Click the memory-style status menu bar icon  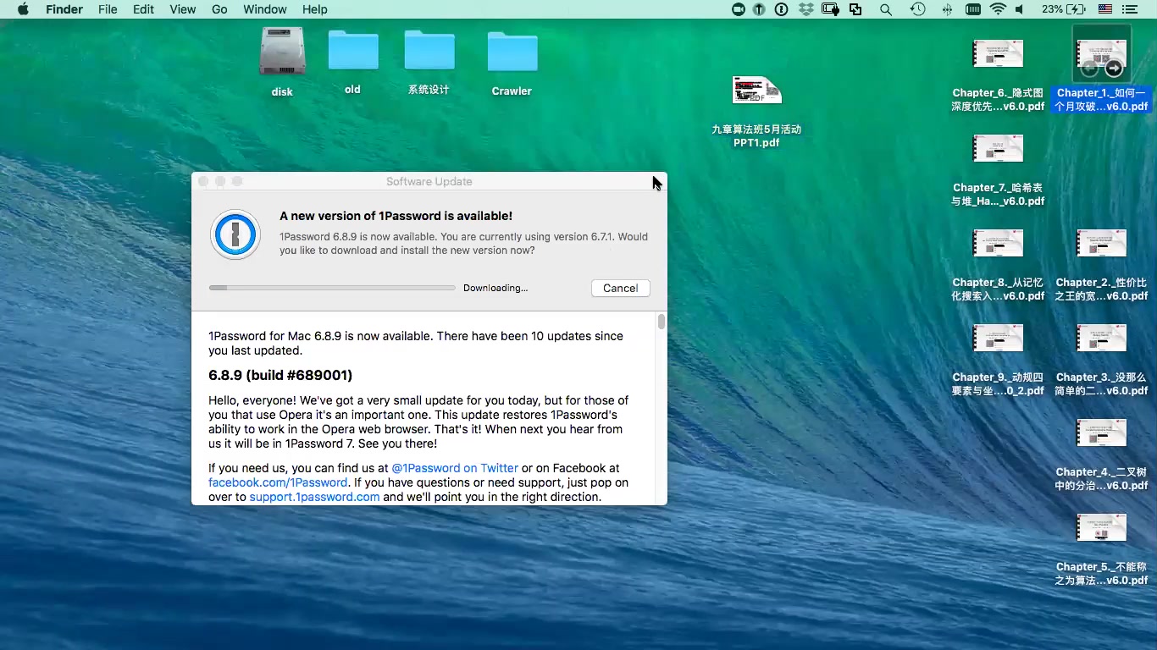click(x=973, y=9)
